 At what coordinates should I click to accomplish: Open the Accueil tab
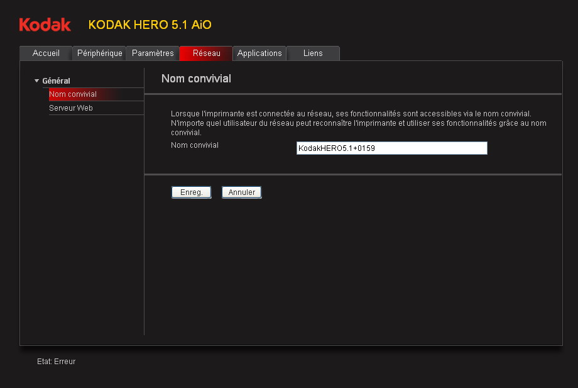46,53
